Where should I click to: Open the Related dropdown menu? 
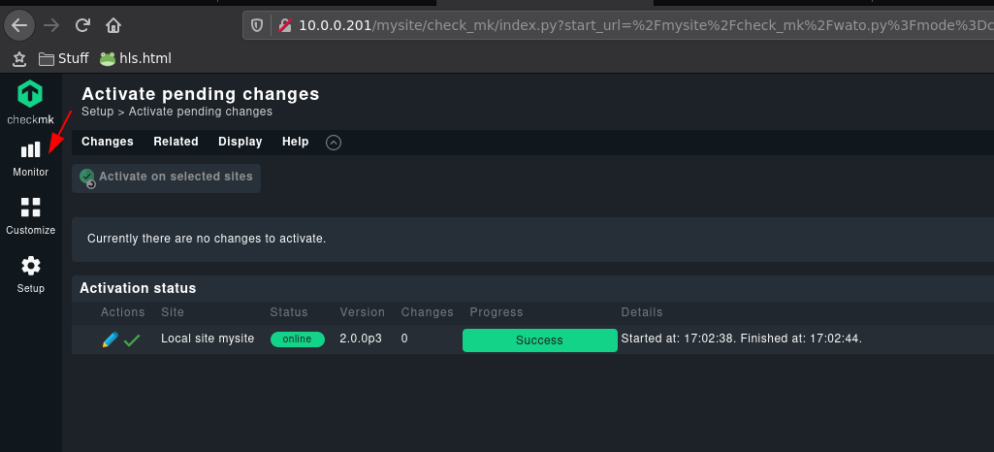[176, 142]
